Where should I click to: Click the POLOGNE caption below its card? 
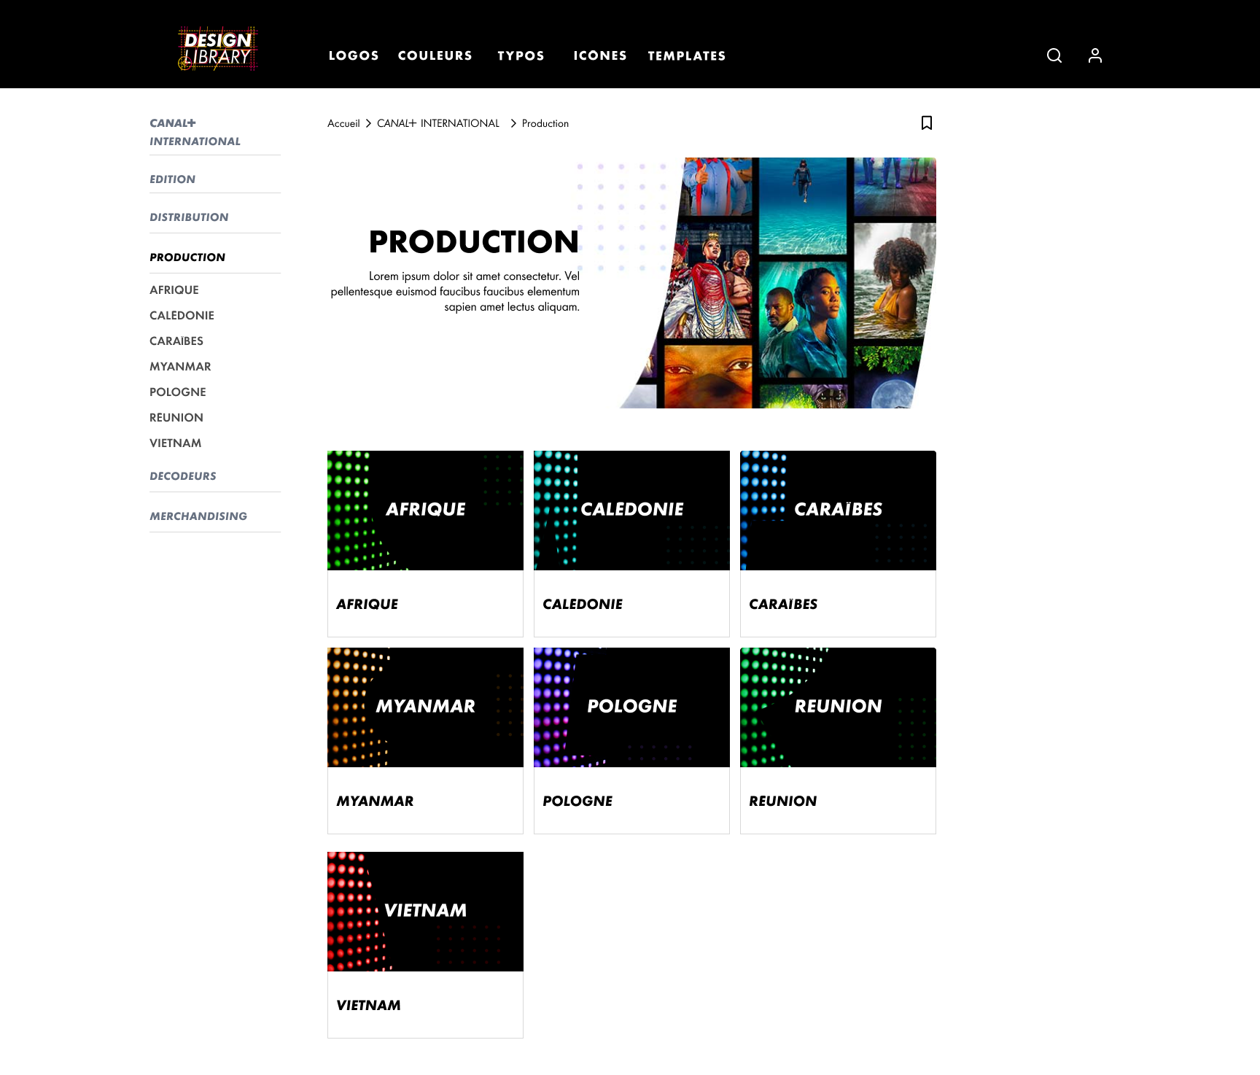click(x=577, y=801)
